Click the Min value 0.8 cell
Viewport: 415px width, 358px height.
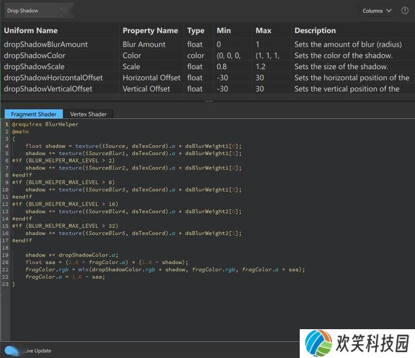pyautogui.click(x=221, y=66)
